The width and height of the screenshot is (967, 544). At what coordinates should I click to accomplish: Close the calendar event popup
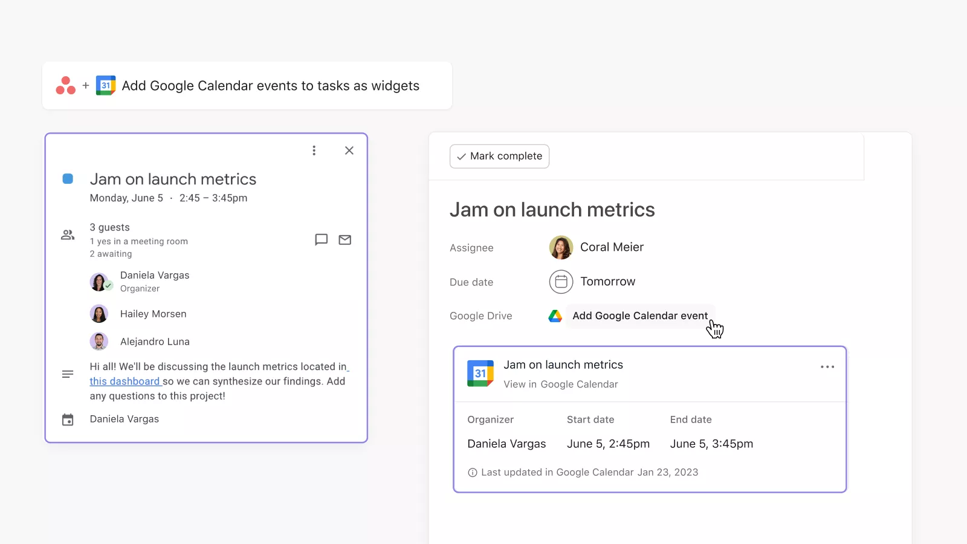click(x=349, y=151)
